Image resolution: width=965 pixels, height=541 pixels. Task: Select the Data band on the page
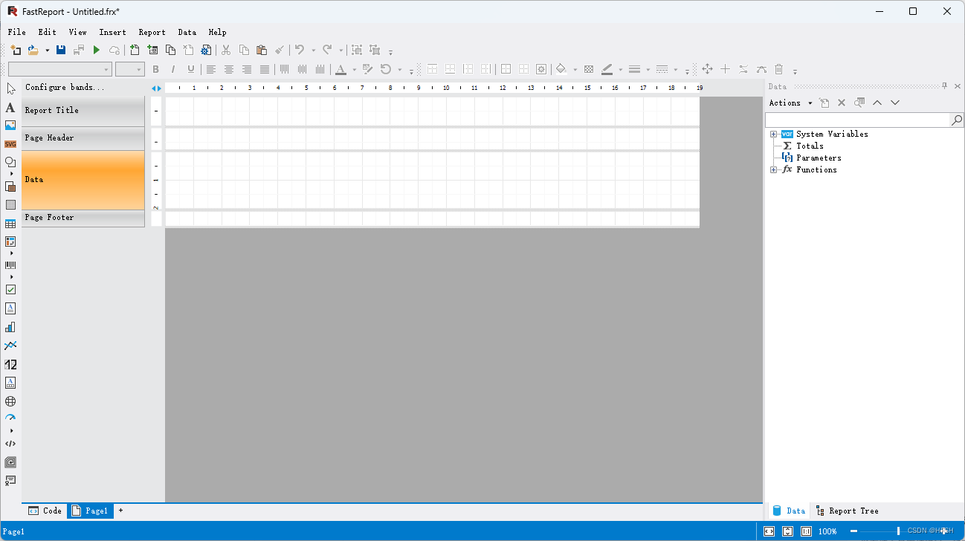pyautogui.click(x=82, y=179)
